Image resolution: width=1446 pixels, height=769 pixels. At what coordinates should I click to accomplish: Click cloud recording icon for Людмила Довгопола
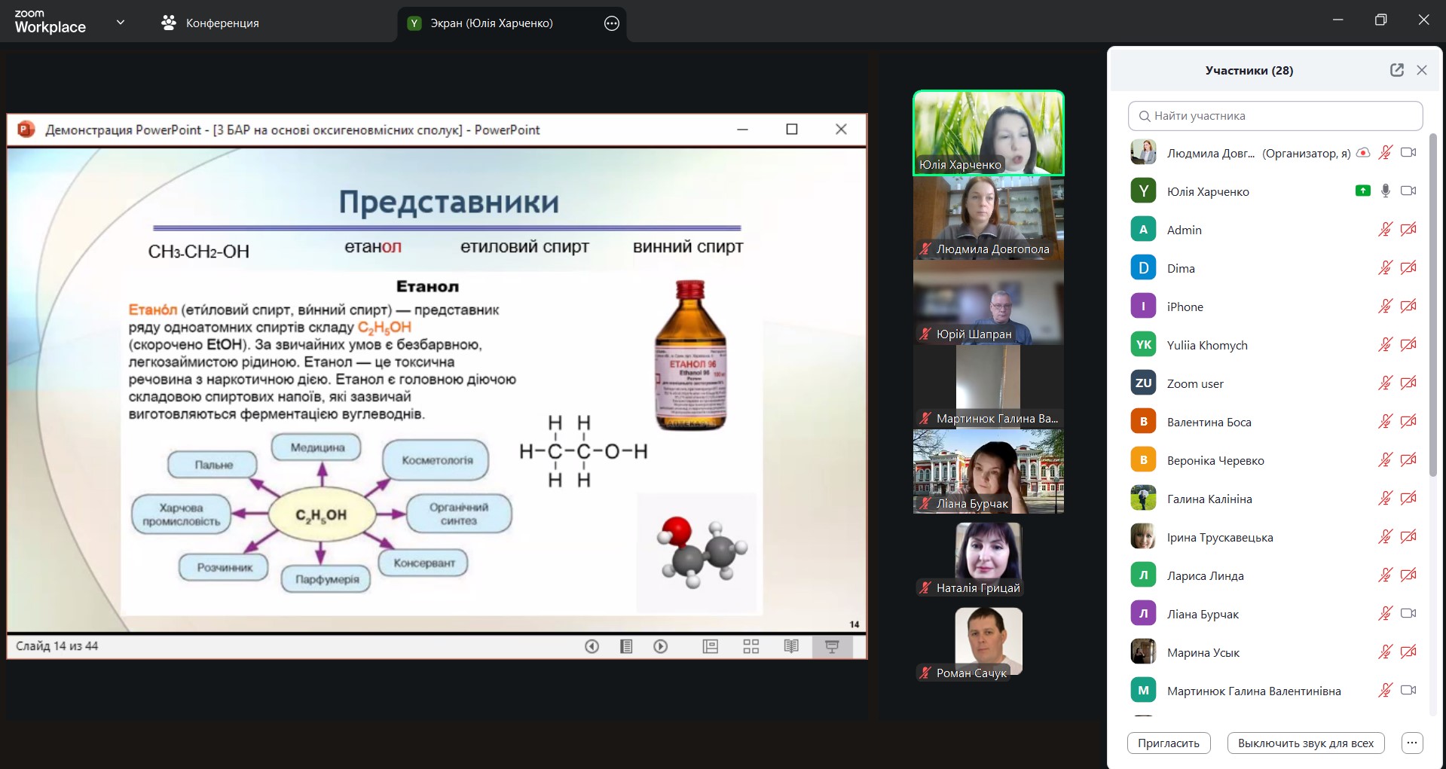[x=1363, y=153]
